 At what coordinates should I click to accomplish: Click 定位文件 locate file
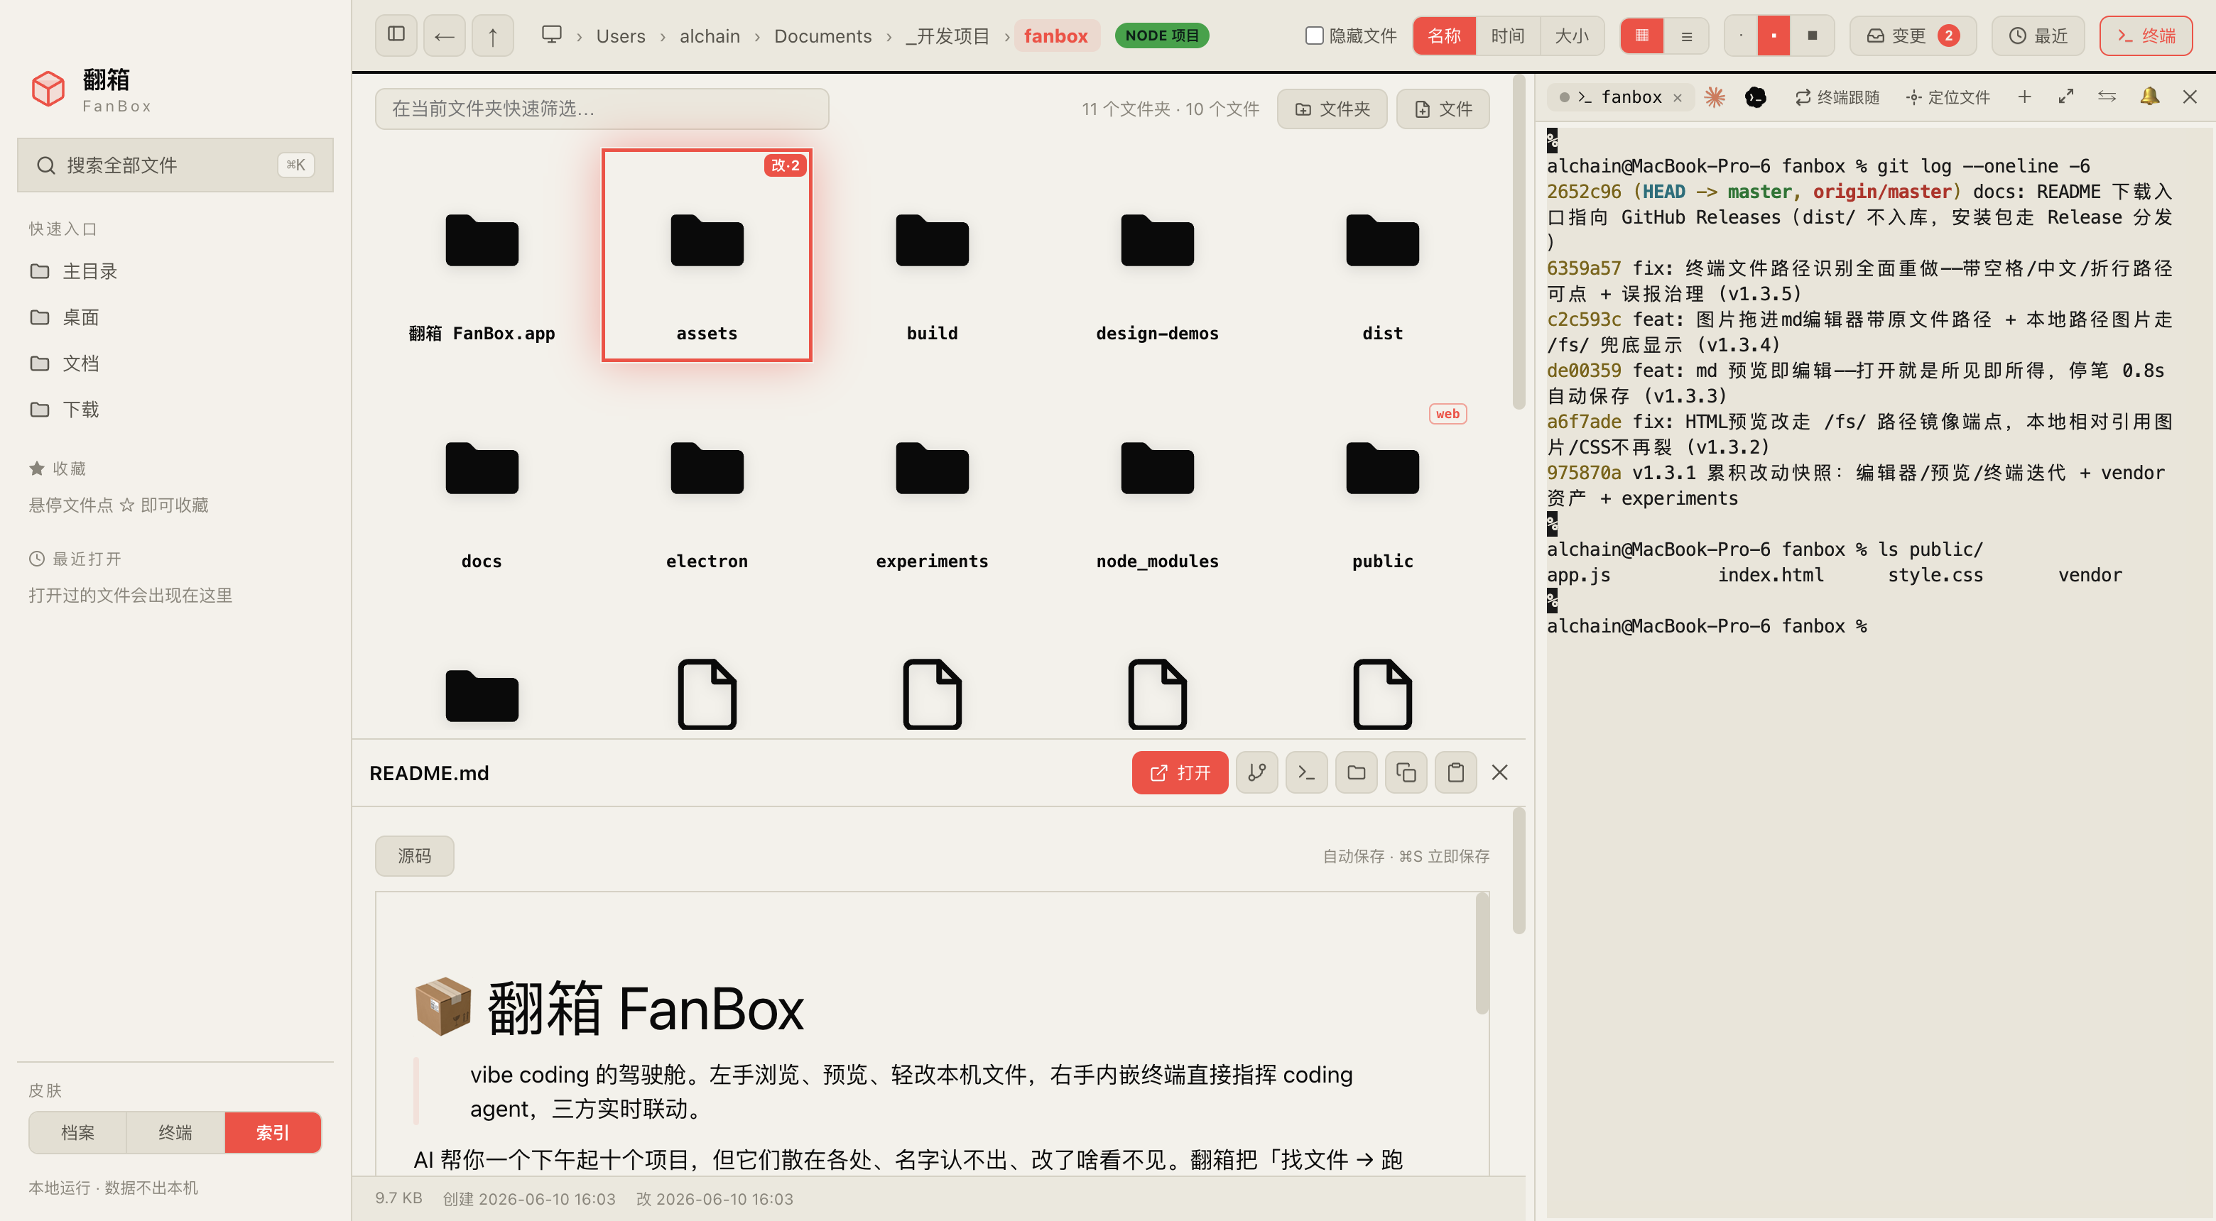tap(1948, 97)
